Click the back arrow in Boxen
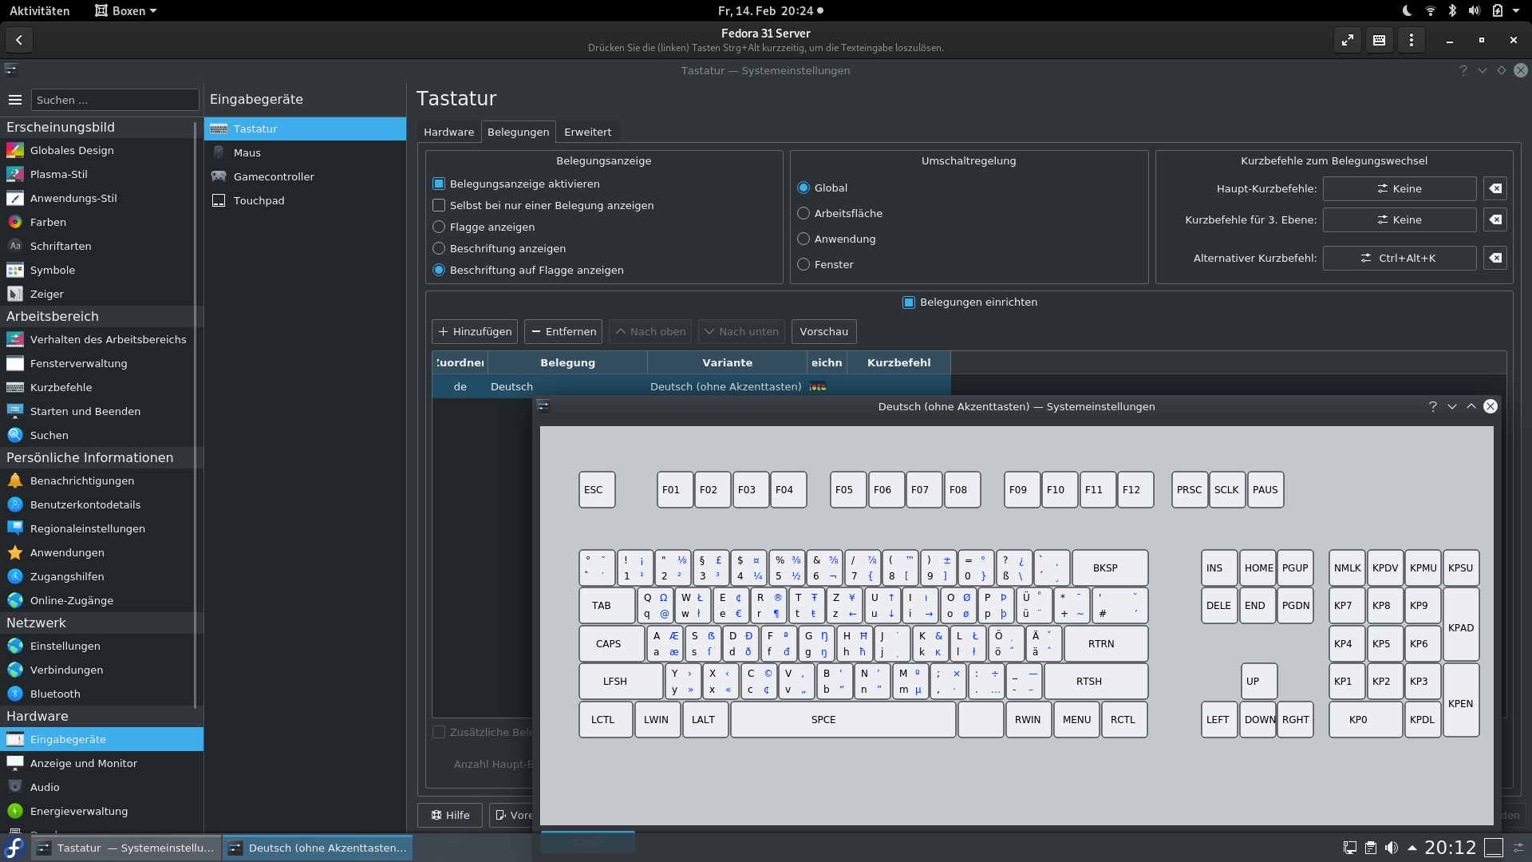Viewport: 1532px width, 862px height. pos(19,40)
